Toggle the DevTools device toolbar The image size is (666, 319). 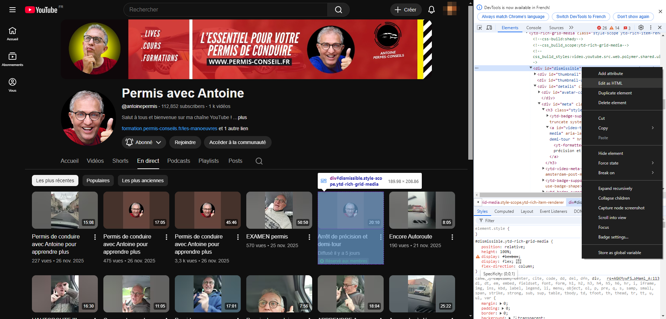489,28
